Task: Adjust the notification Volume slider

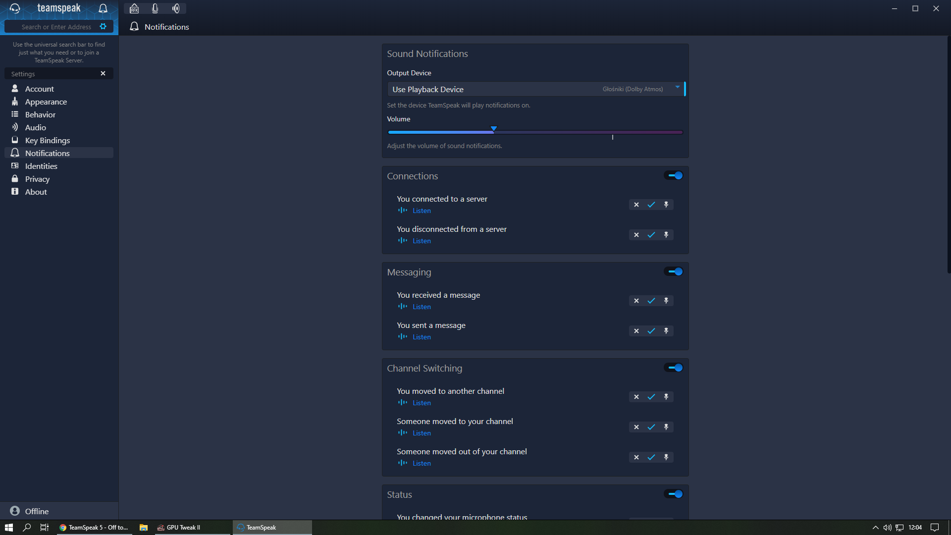Action: pyautogui.click(x=494, y=131)
